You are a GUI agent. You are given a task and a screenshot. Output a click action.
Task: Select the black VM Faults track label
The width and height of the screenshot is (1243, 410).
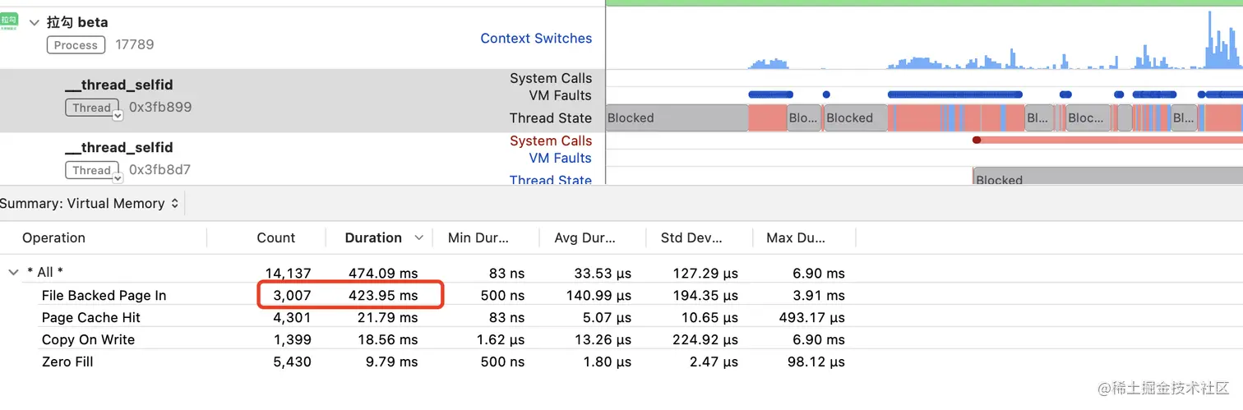tap(561, 95)
